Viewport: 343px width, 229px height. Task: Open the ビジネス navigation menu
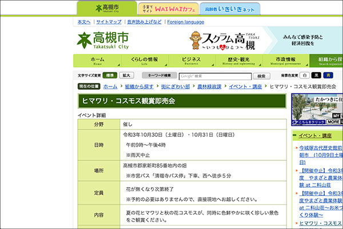(192, 61)
